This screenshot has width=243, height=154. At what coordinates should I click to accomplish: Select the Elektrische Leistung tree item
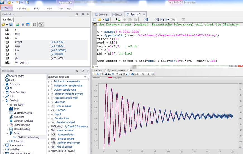pos(28,137)
